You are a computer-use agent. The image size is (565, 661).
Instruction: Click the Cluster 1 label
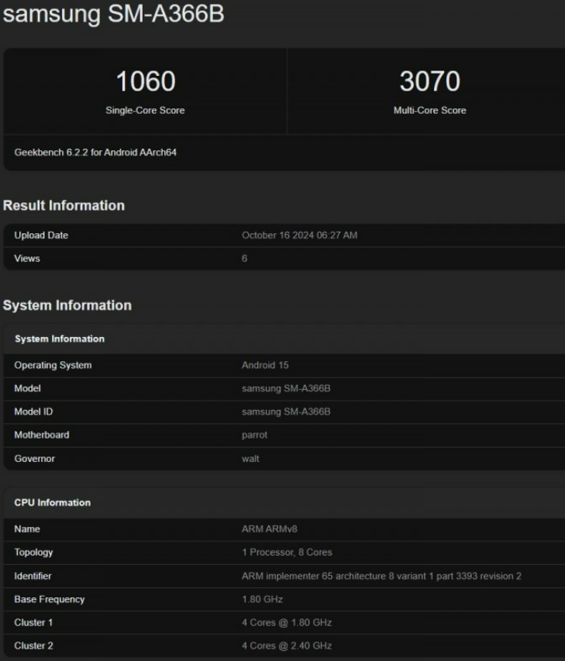click(x=33, y=622)
